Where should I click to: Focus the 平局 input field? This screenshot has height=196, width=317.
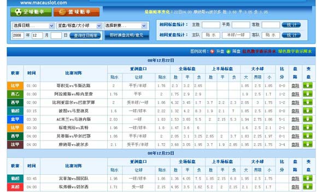click(x=240, y=25)
